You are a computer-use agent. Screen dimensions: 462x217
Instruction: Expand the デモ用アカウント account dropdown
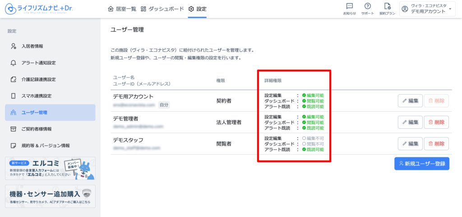point(426,9)
